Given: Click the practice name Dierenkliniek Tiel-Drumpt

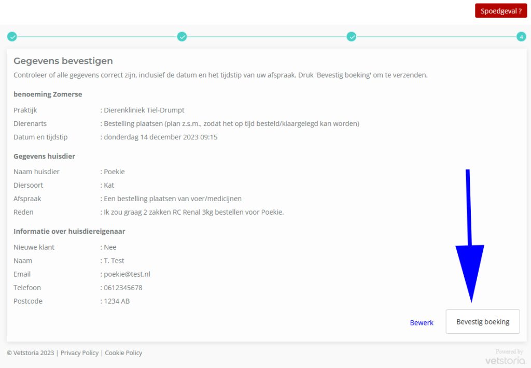Looking at the screenshot, I should [x=144, y=110].
